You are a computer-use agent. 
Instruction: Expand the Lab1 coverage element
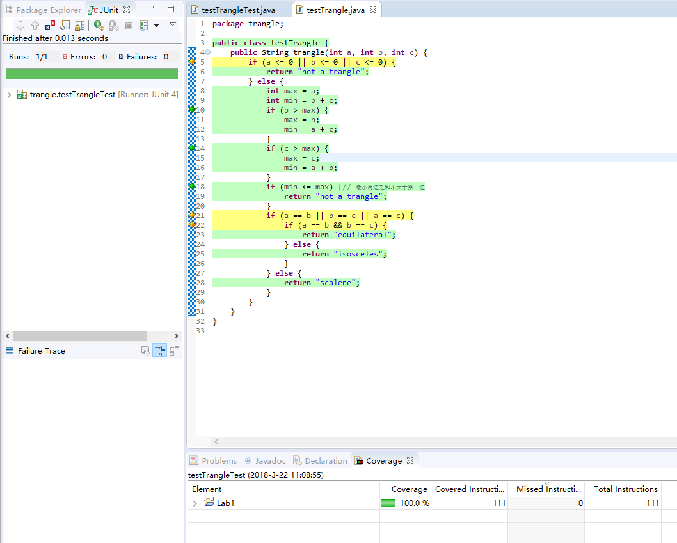point(195,503)
